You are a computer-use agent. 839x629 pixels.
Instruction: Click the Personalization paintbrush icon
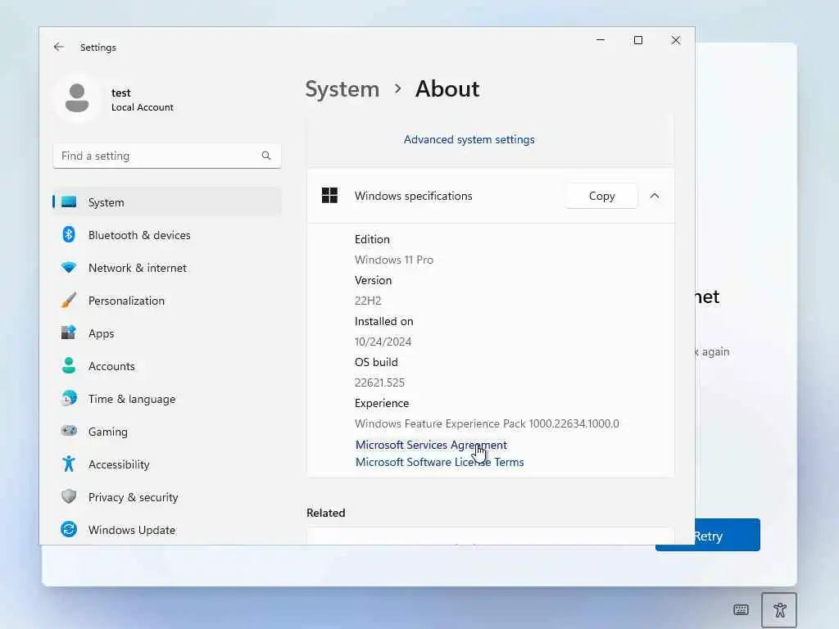point(69,300)
